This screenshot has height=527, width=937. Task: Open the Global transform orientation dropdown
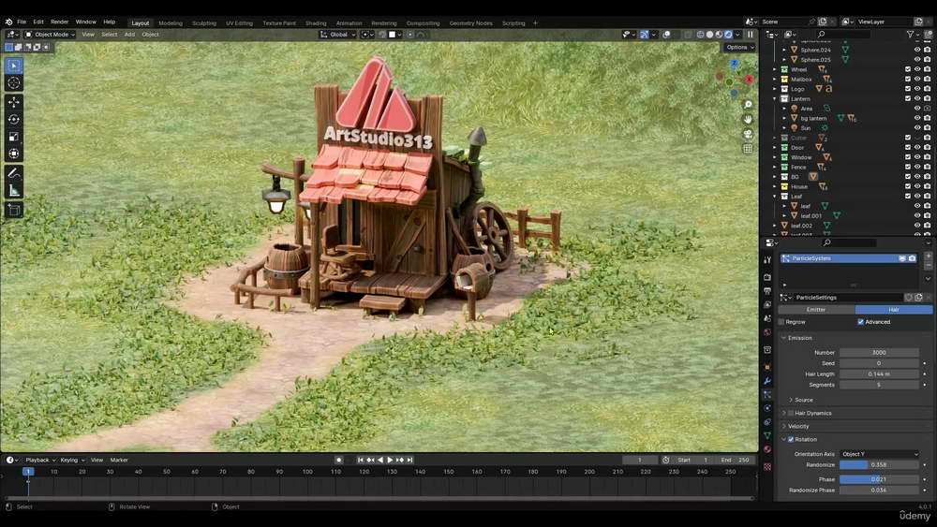(337, 35)
